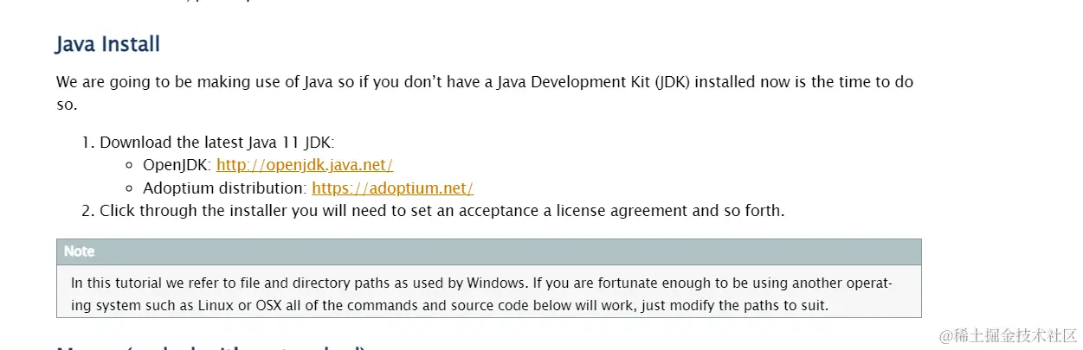Screen dimensions: 1083x350
Task: Click the gray Note header bar
Action: 488,251
